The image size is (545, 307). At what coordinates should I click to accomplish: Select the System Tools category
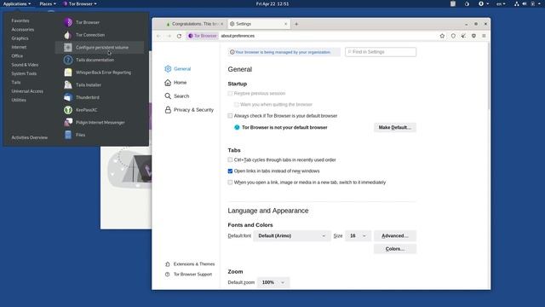coord(24,73)
